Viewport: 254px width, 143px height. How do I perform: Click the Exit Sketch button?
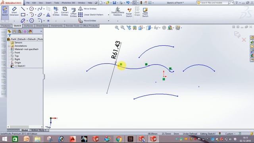5,12
